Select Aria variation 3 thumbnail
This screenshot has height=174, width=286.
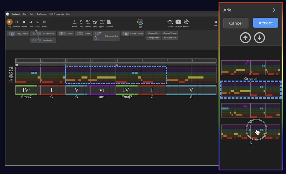[250, 131]
